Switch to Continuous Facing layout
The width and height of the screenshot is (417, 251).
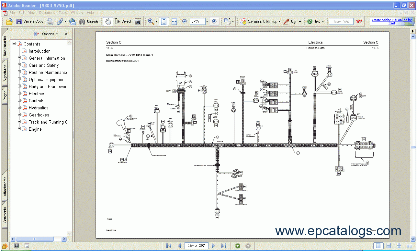point(400,246)
